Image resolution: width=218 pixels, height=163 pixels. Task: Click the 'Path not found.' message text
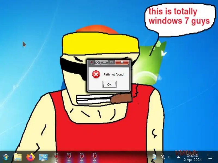(x=114, y=74)
